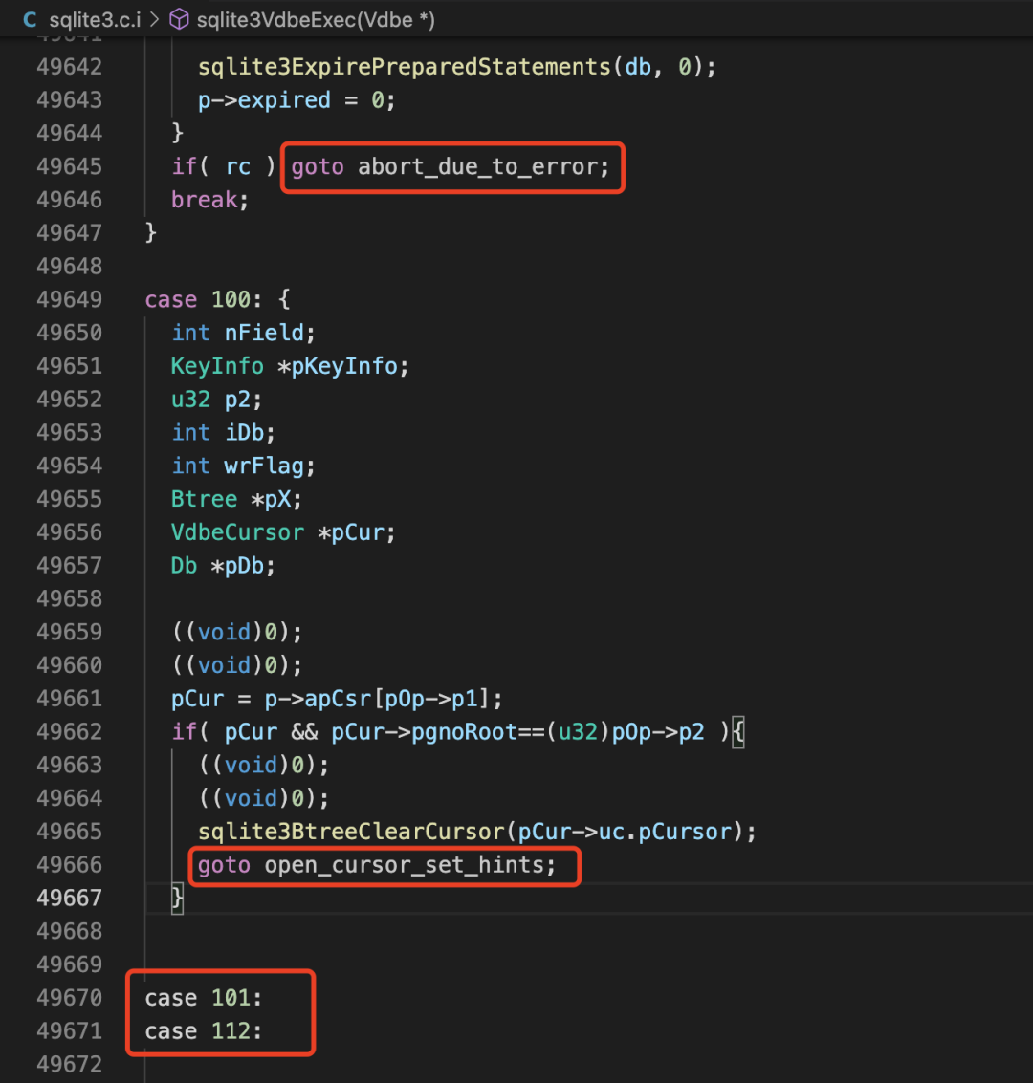Click the wrFlag variable name
1033x1083 pixels.
coord(263,466)
